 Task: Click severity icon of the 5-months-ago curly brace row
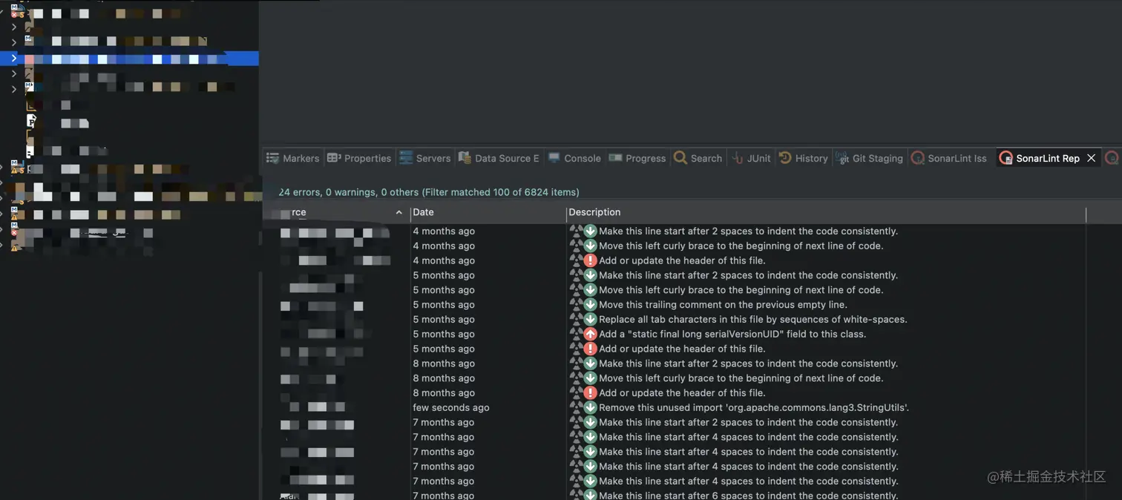coord(590,290)
